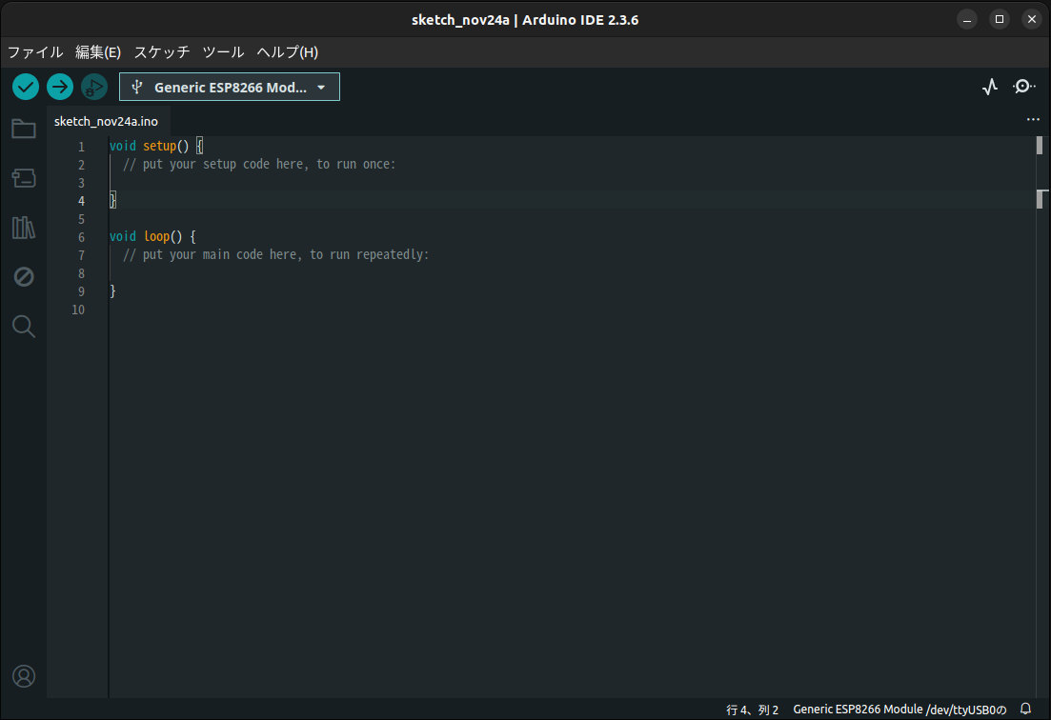Screen dimensions: 1051x720
Task: Open the Generic ESP8266 board selector dropdown
Action: (x=229, y=87)
